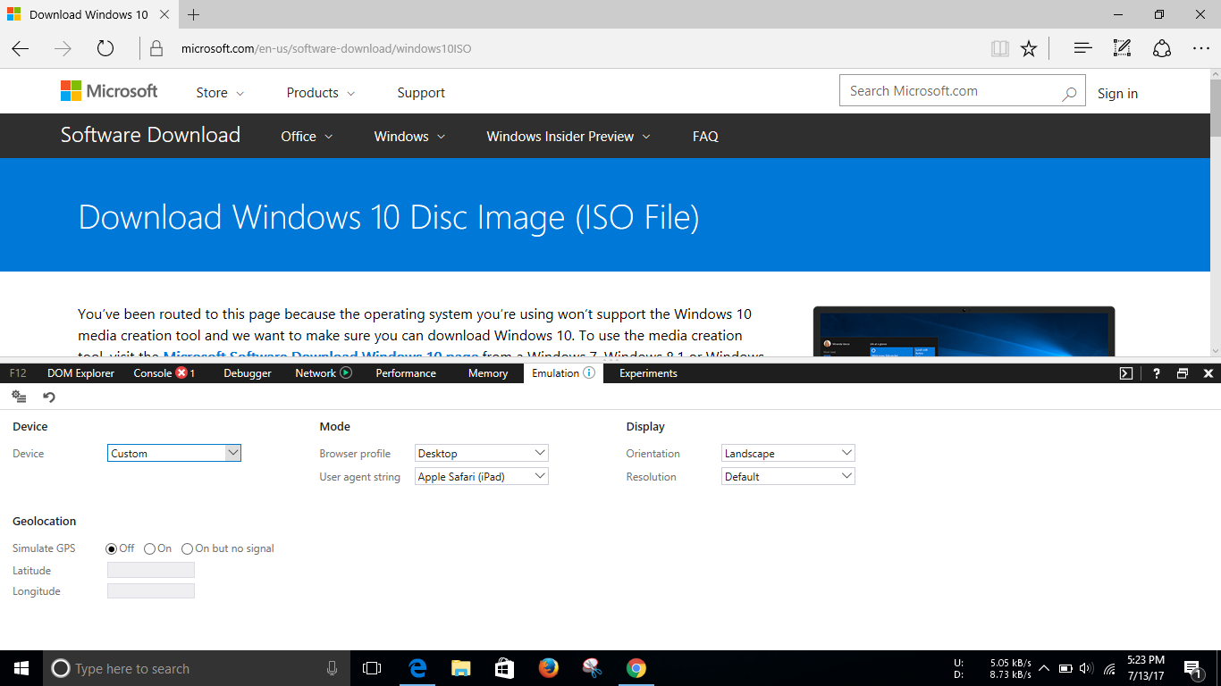Click the Console error count badge
The height and width of the screenshot is (686, 1221).
pyautogui.click(x=181, y=372)
